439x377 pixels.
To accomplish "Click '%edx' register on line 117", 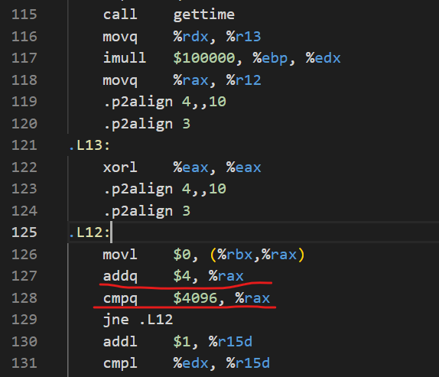I will 323,58.
